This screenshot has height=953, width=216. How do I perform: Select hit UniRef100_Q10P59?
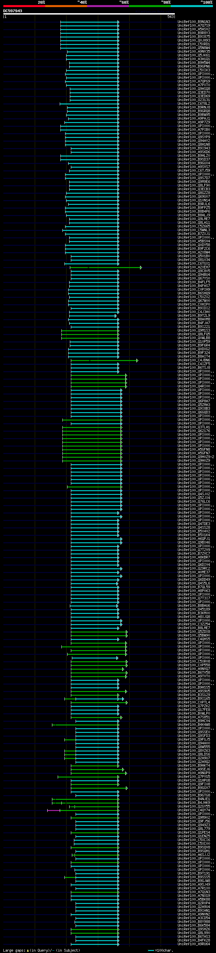tap(194, 341)
